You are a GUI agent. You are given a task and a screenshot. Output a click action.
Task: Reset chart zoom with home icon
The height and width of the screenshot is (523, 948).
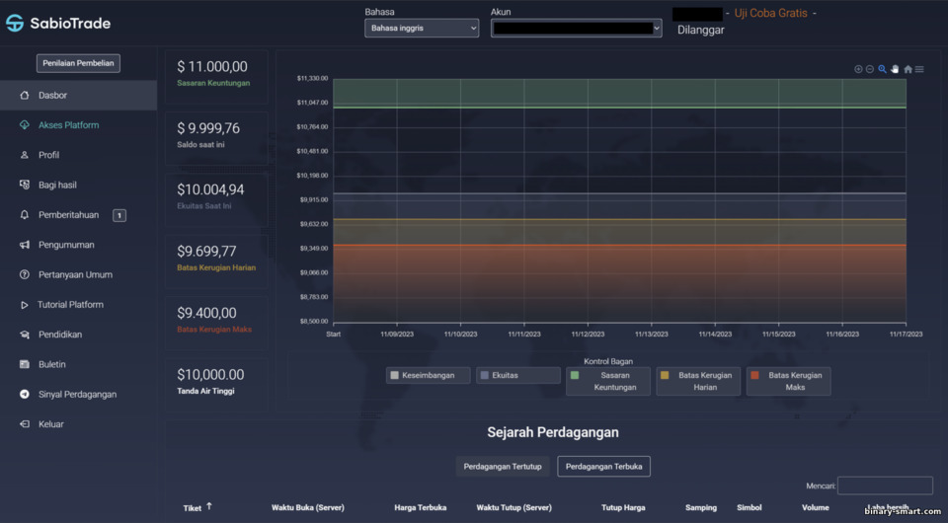pyautogui.click(x=908, y=69)
